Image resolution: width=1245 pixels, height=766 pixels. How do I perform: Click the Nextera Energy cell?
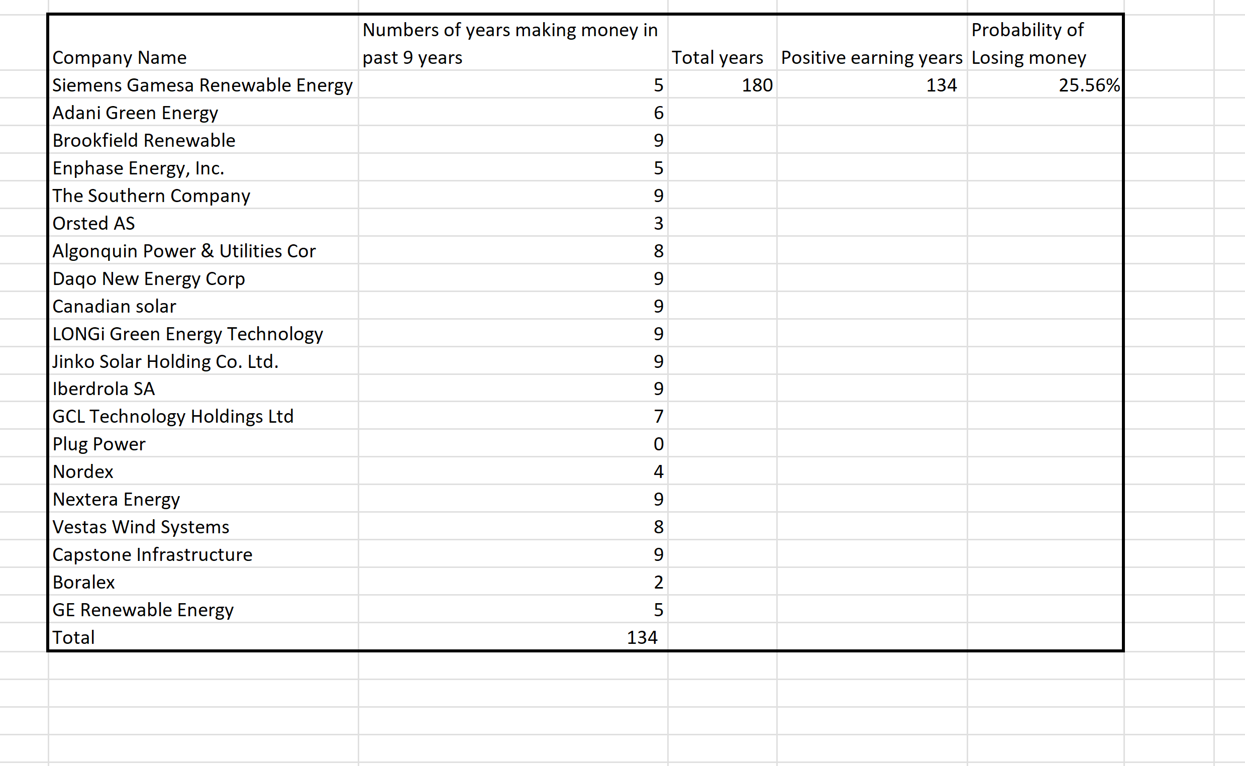[x=203, y=499]
